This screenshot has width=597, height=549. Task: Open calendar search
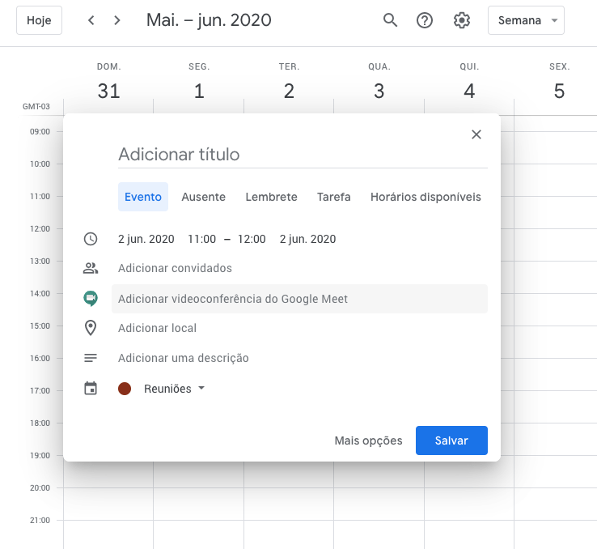[390, 20]
